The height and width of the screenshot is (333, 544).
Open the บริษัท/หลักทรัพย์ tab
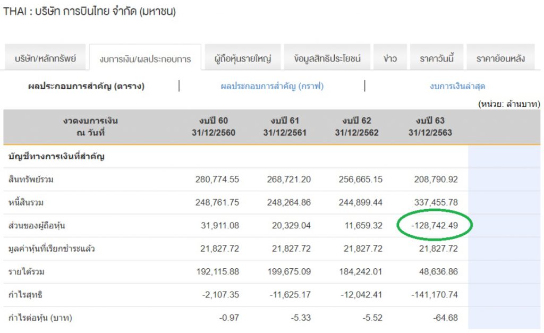tap(45, 57)
